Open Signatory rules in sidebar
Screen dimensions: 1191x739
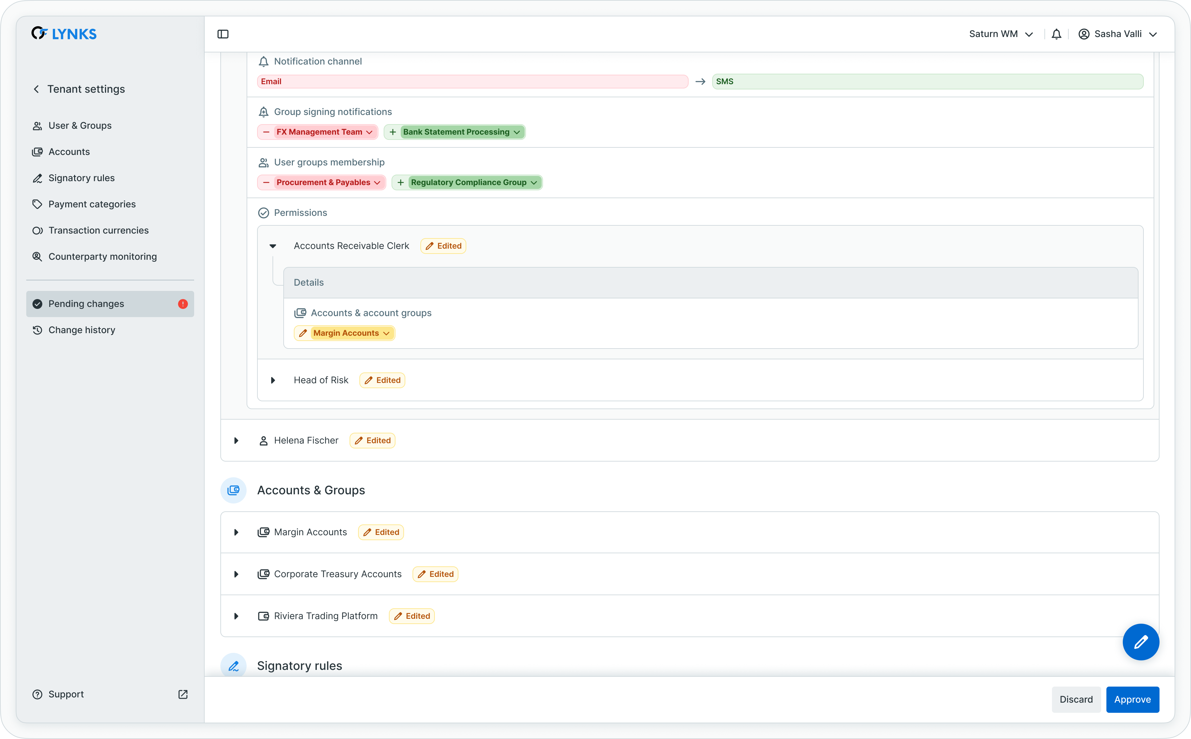(x=81, y=178)
